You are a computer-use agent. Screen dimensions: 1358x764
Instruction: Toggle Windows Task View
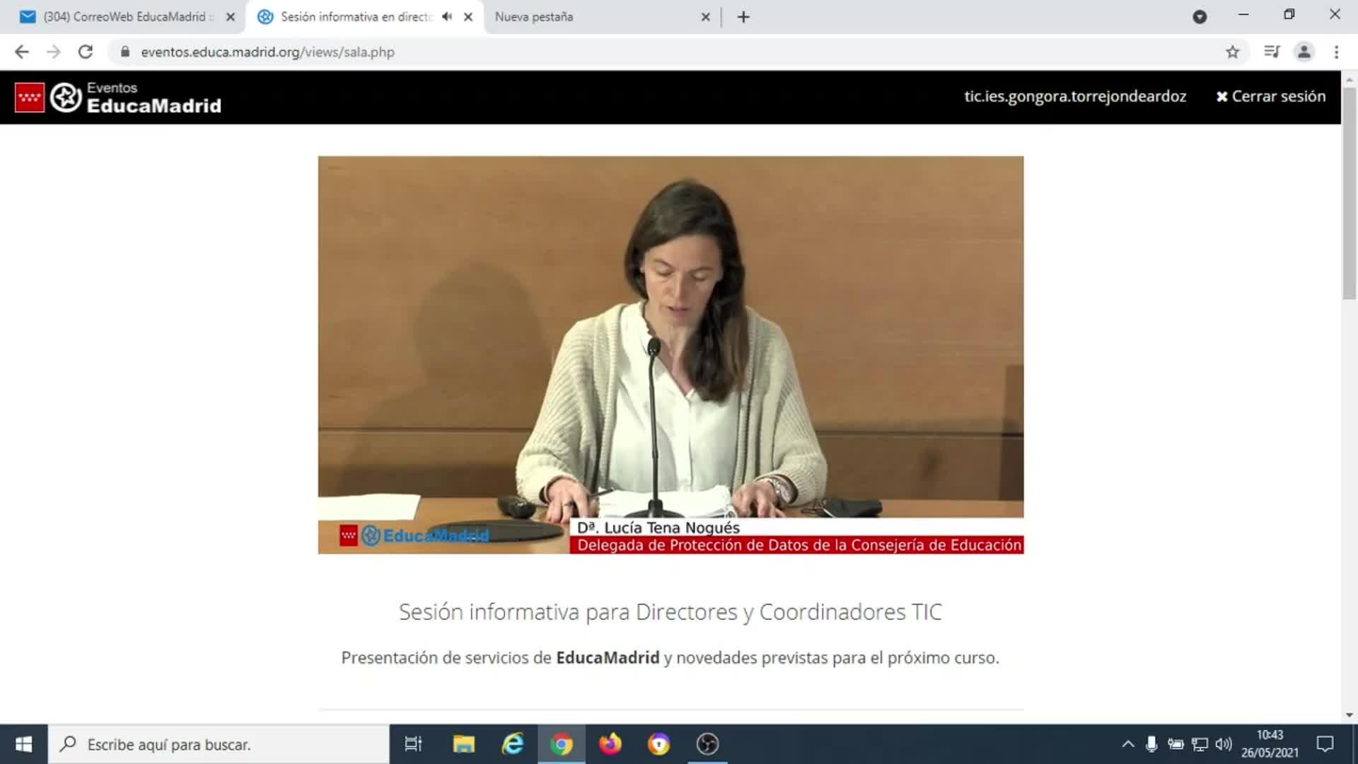413,744
